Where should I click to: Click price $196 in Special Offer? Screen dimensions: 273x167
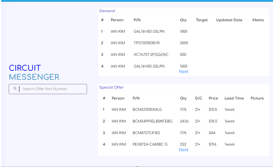(212, 144)
